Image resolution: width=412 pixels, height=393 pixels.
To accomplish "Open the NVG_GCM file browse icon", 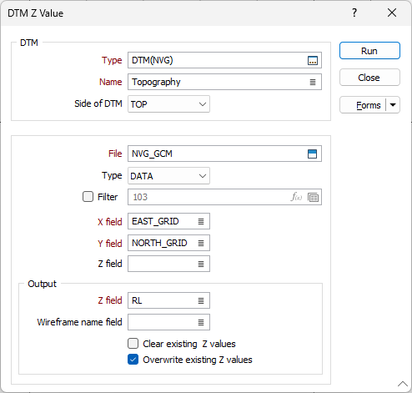I will [x=312, y=154].
